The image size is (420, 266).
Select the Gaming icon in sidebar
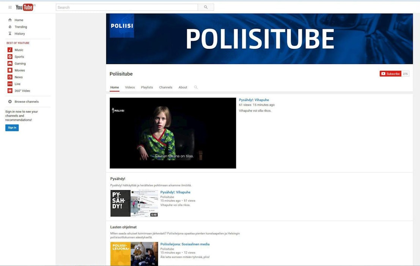10,64
